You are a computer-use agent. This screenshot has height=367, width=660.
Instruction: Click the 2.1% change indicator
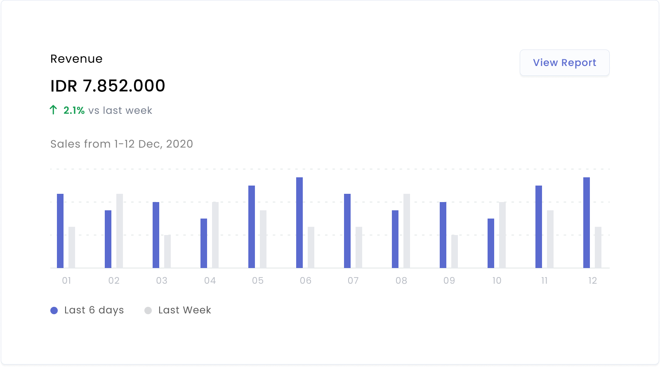(74, 111)
